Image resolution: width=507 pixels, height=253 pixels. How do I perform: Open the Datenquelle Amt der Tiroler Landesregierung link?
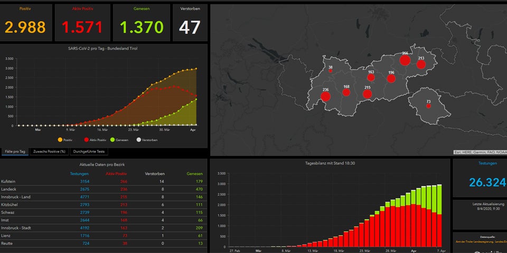click(x=479, y=241)
